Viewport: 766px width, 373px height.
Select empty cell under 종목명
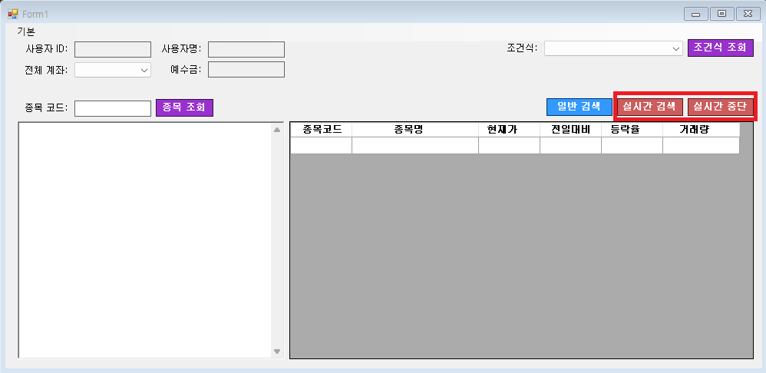[414, 146]
